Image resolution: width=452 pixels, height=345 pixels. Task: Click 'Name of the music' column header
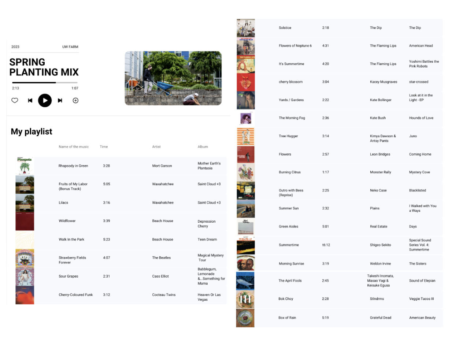[x=74, y=147]
